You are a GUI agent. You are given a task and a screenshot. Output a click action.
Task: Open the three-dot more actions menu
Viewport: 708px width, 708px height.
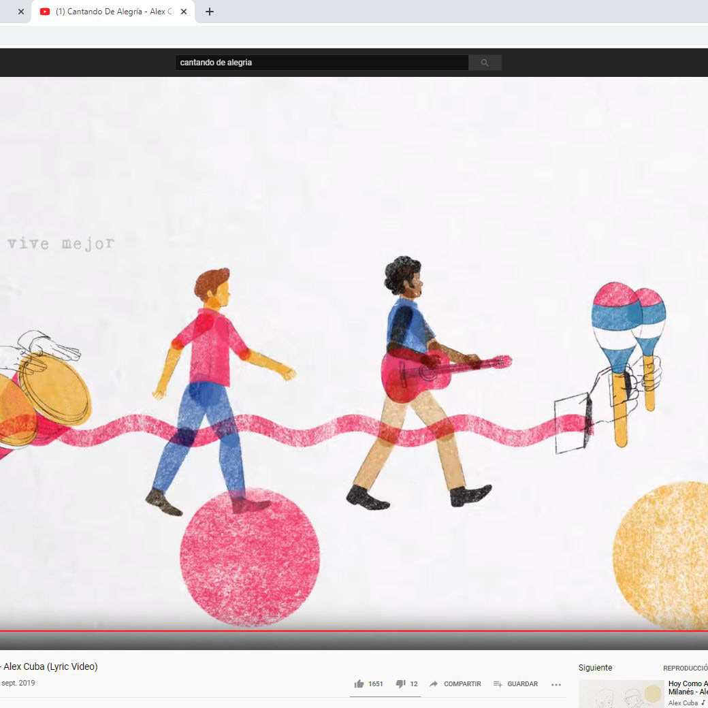tap(556, 685)
